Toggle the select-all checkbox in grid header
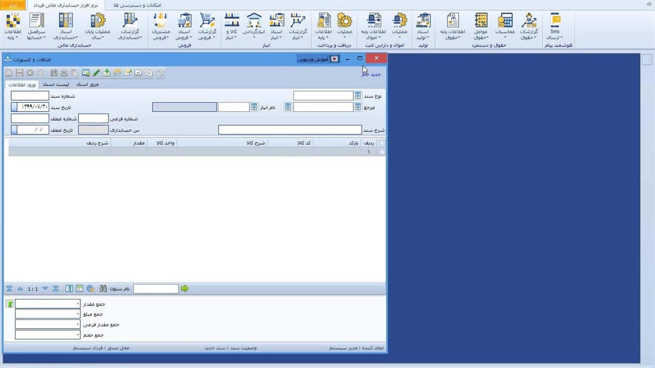 tap(381, 143)
